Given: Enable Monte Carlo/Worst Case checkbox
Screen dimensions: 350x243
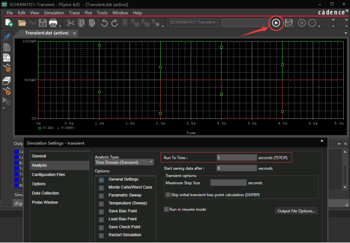Looking at the screenshot, I should 101,188.
